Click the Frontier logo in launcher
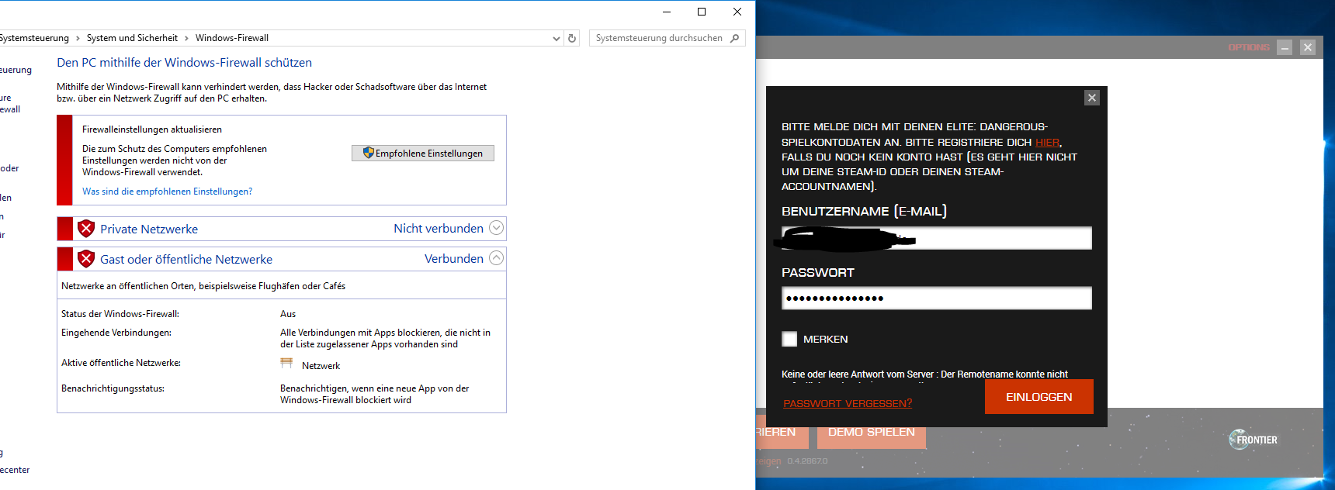The width and height of the screenshot is (1335, 490). 1253,440
